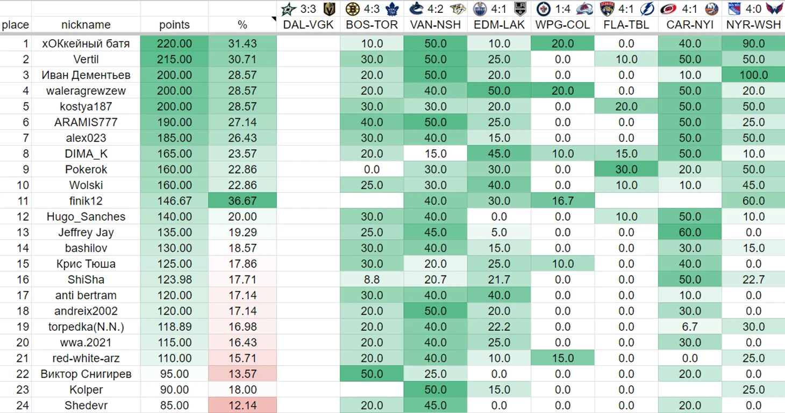The height and width of the screenshot is (413, 785).
Task: Select nickname cell 'хОКкейный батя'
Action: (x=86, y=44)
